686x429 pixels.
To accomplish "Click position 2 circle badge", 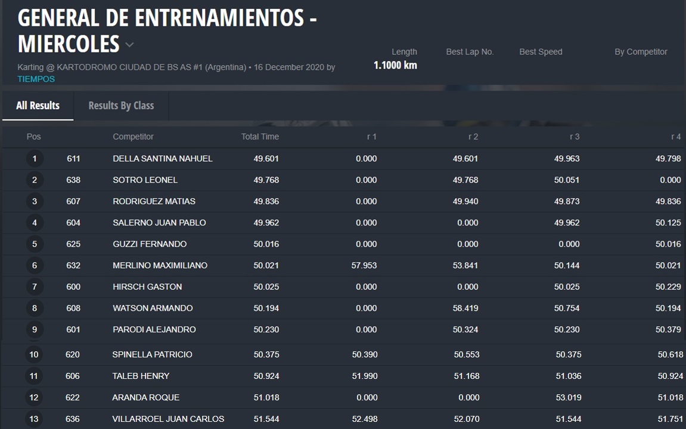I will pos(35,180).
